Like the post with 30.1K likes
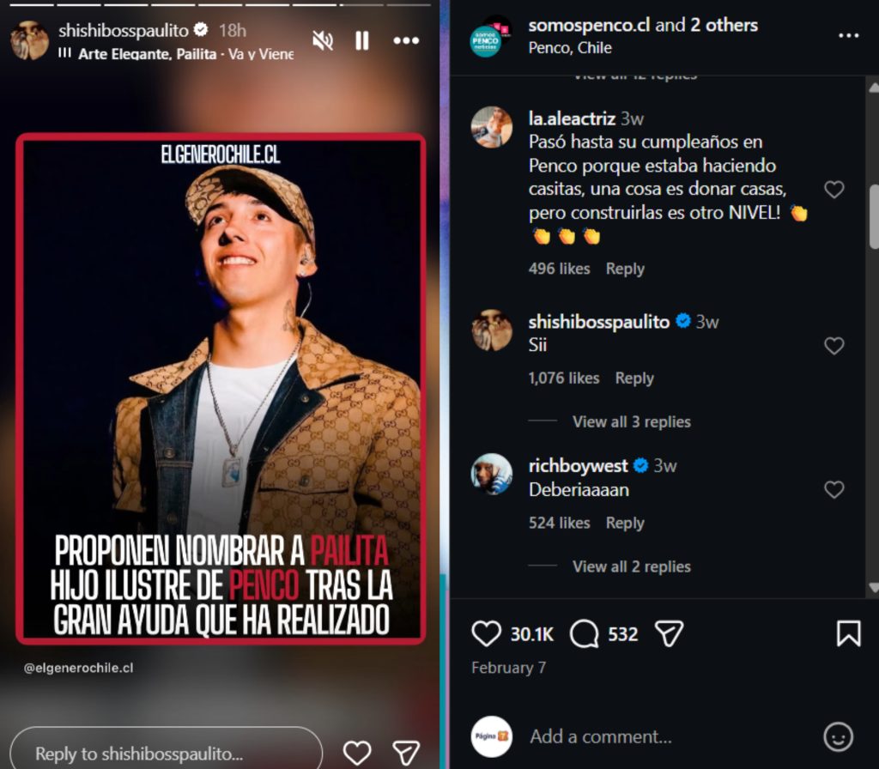Image resolution: width=879 pixels, height=769 pixels. click(487, 634)
